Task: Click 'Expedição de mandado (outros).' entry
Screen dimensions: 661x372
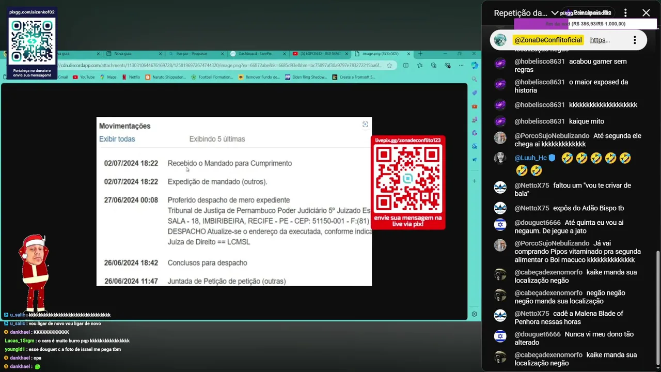Action: 217,182
